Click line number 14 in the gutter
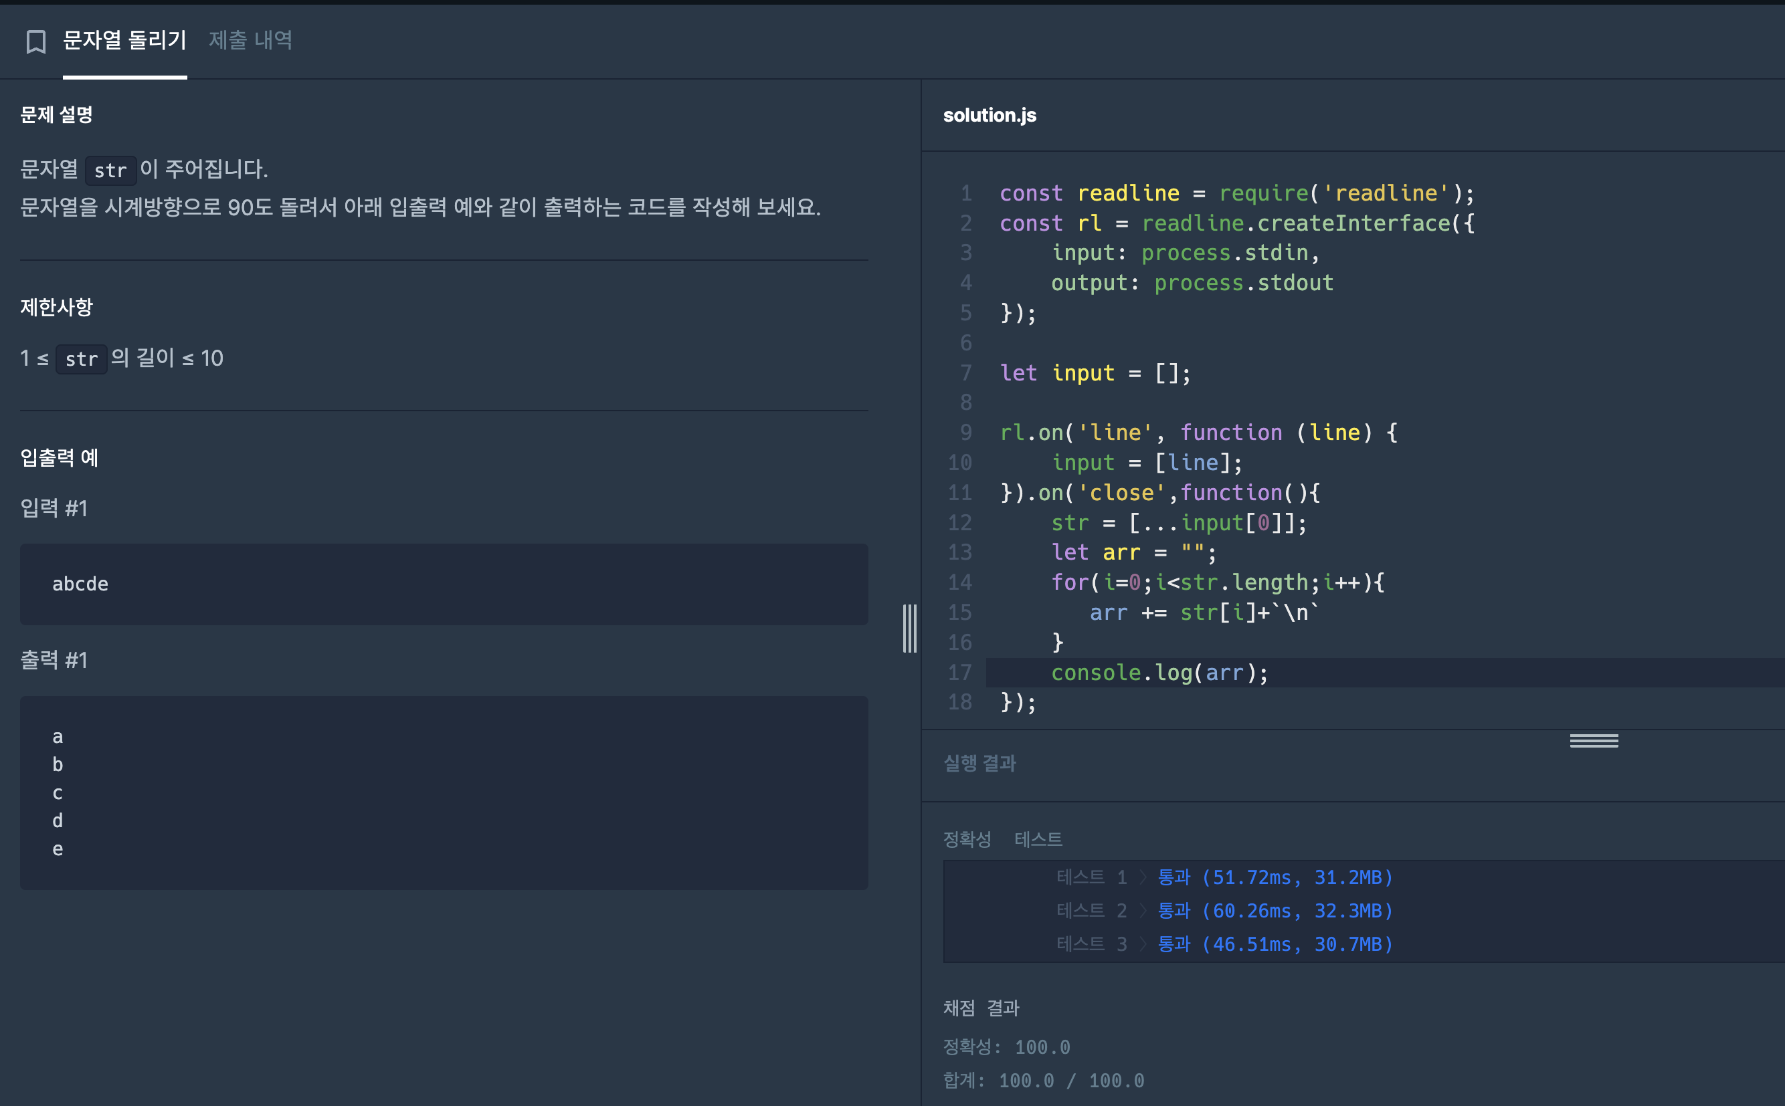The height and width of the screenshot is (1106, 1785). [x=959, y=582]
